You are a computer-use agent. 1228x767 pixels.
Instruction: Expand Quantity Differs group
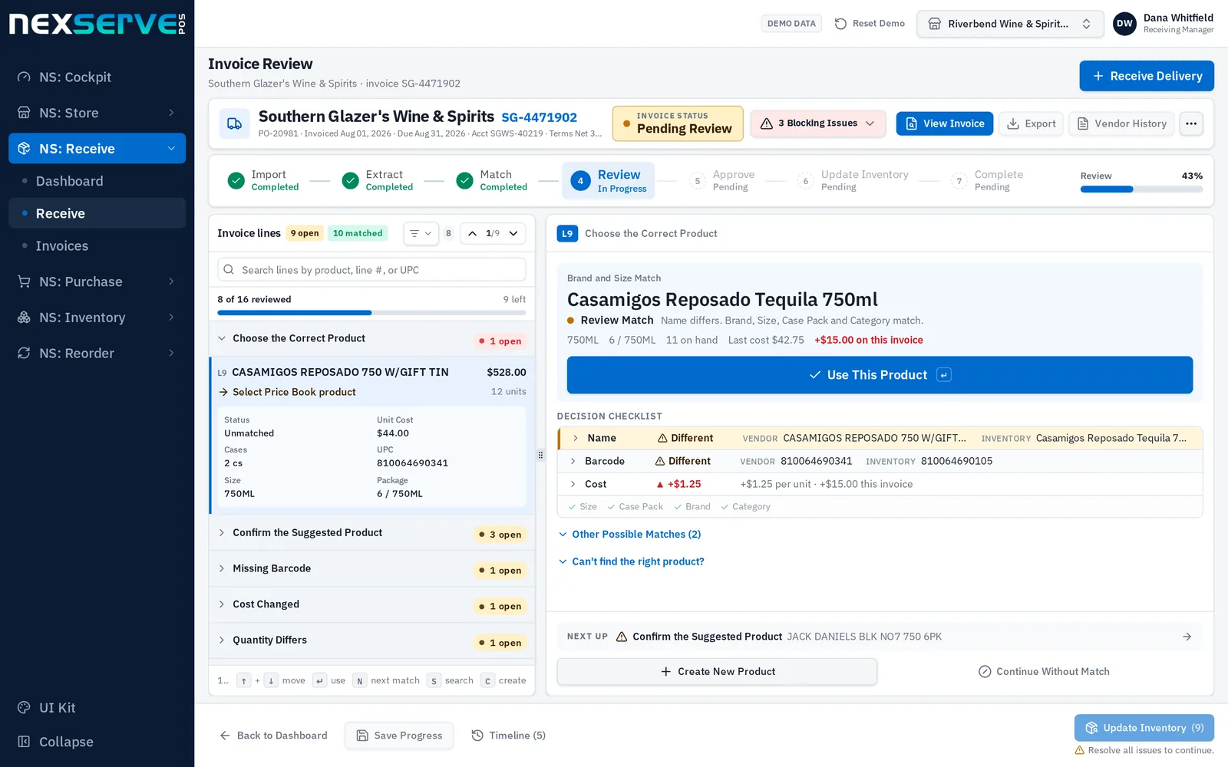[371, 640]
